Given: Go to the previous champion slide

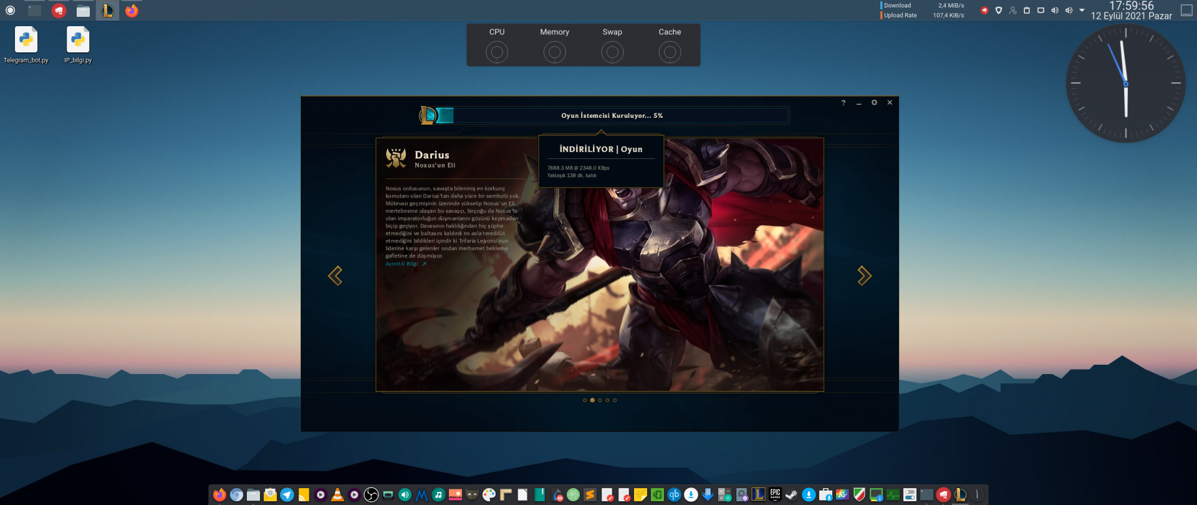Looking at the screenshot, I should click(335, 276).
